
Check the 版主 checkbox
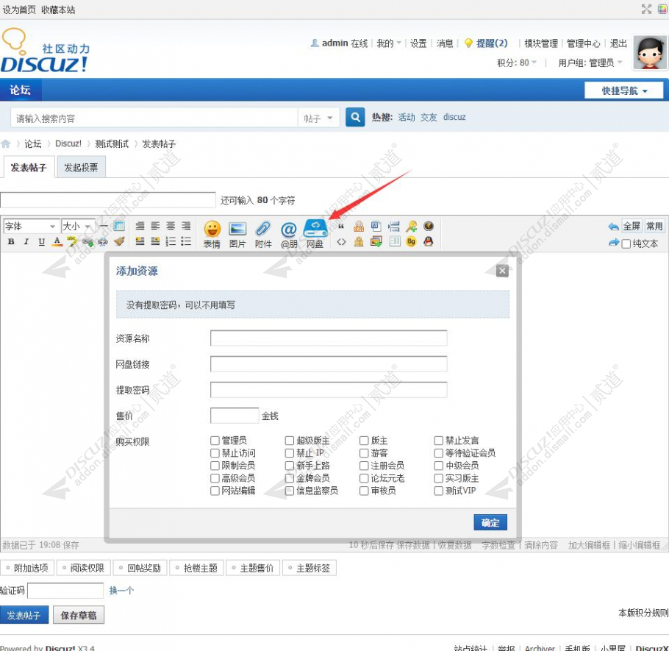pyautogui.click(x=364, y=440)
